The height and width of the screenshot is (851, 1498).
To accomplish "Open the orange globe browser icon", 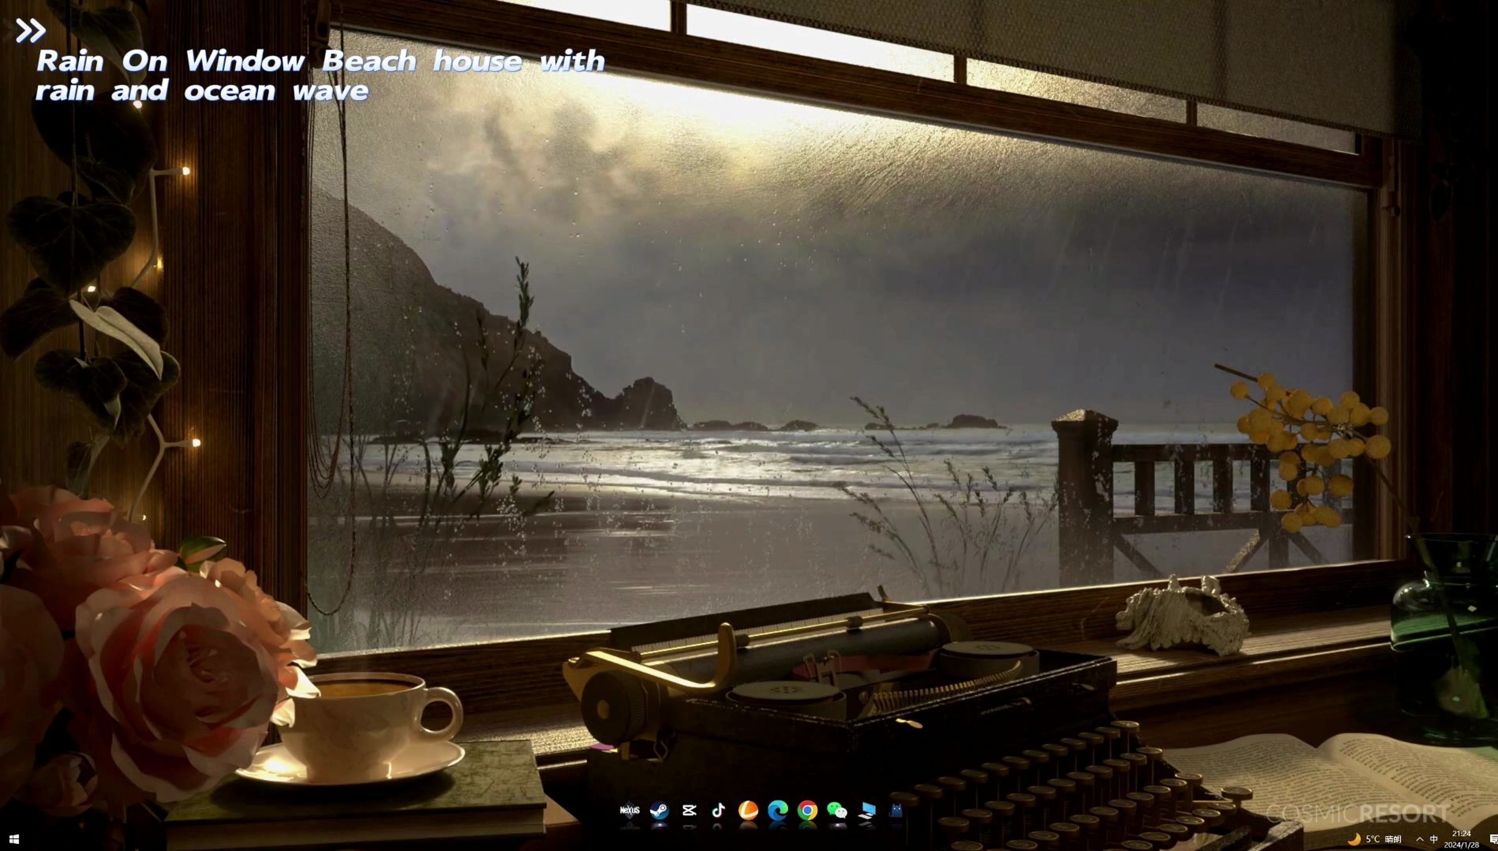I will click(x=748, y=810).
